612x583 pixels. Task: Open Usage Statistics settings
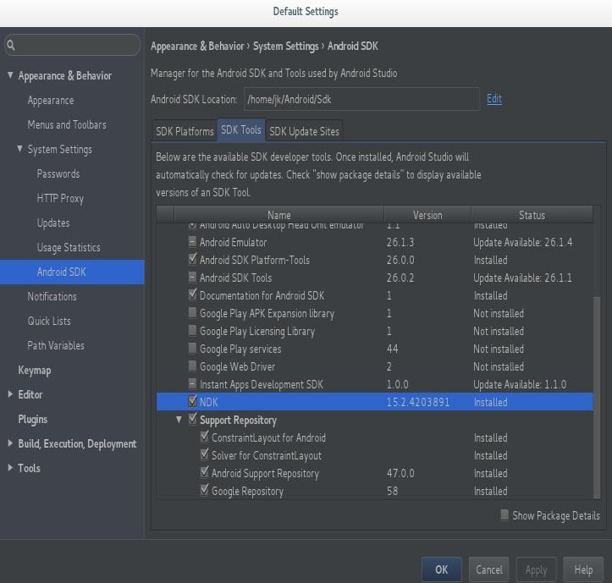[x=69, y=247]
